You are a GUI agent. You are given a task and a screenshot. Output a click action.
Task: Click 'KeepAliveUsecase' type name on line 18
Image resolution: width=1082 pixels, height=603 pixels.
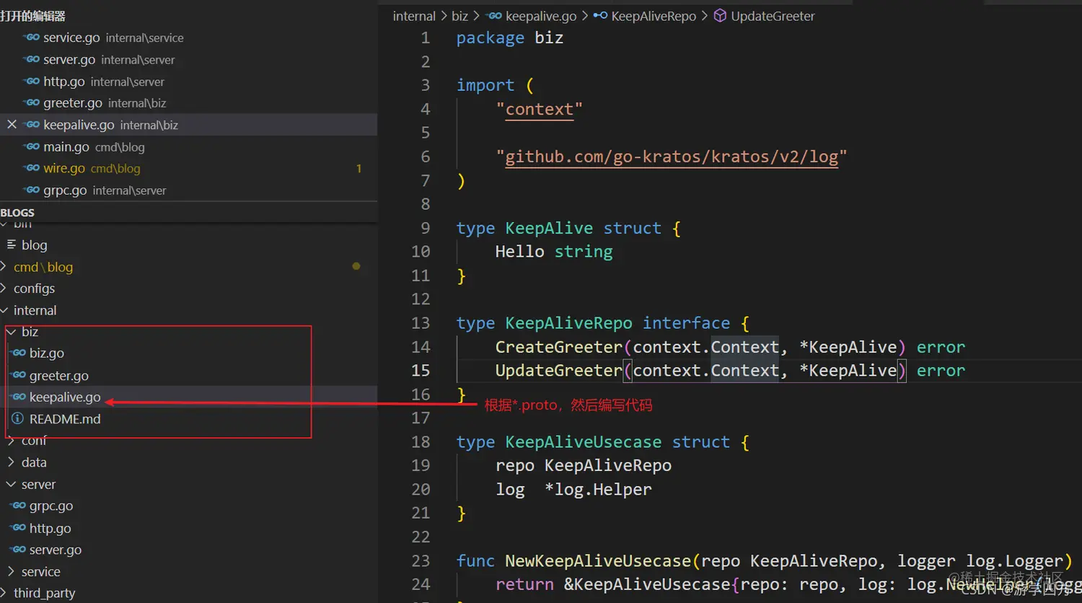(x=583, y=441)
